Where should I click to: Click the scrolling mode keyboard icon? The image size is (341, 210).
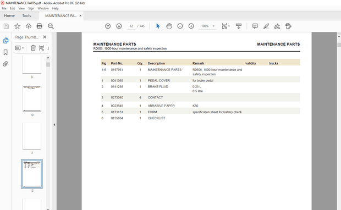[x=239, y=26]
